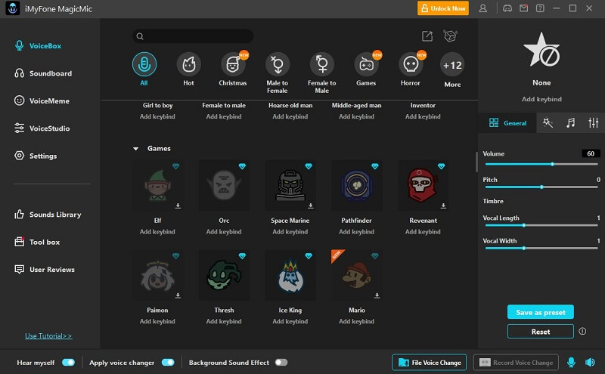The width and height of the screenshot is (605, 374).
Task: Select Female to Male category
Action: pos(322,64)
